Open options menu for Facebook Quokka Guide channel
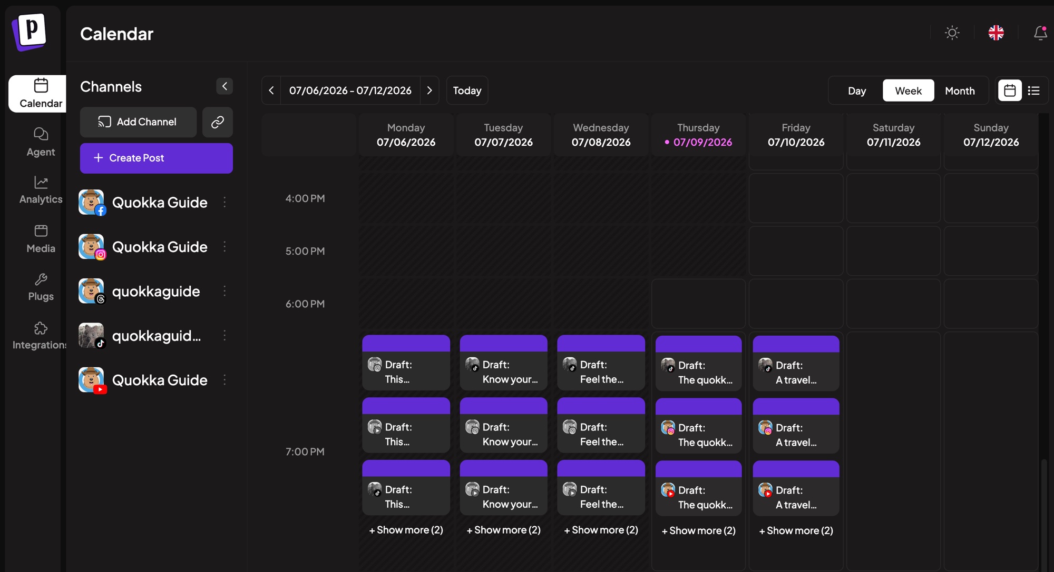Viewport: 1054px width, 572px height. pos(225,202)
